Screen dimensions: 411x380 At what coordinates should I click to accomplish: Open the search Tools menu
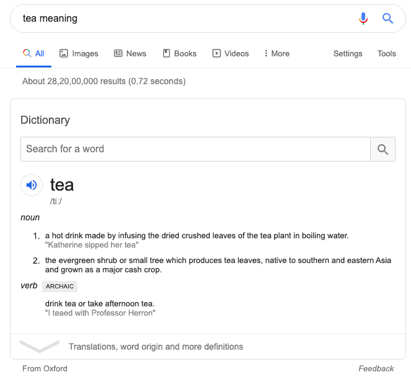(x=387, y=53)
